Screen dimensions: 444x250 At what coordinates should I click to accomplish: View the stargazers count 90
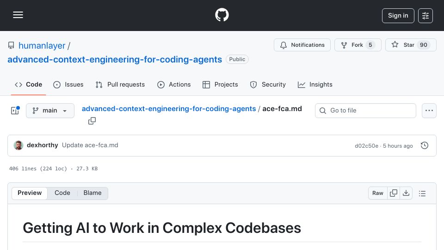pos(423,45)
